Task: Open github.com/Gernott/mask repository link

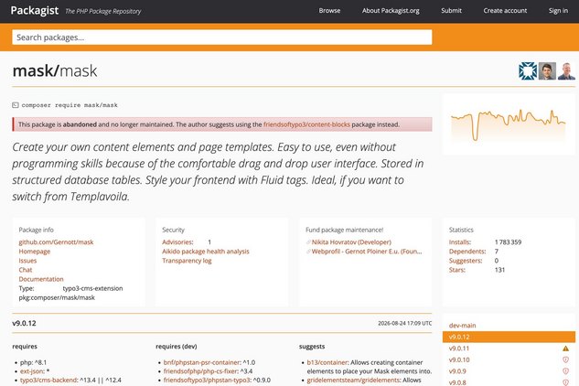Action: point(56,242)
